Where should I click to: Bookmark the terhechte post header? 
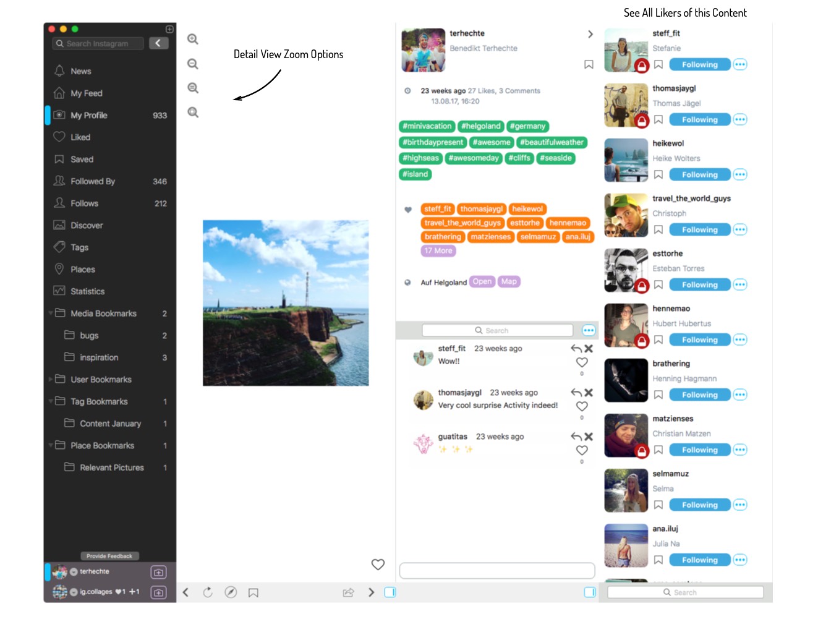point(589,64)
